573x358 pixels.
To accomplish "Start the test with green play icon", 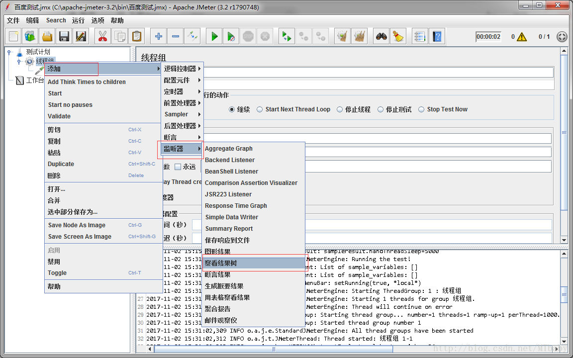I will pyautogui.click(x=214, y=36).
